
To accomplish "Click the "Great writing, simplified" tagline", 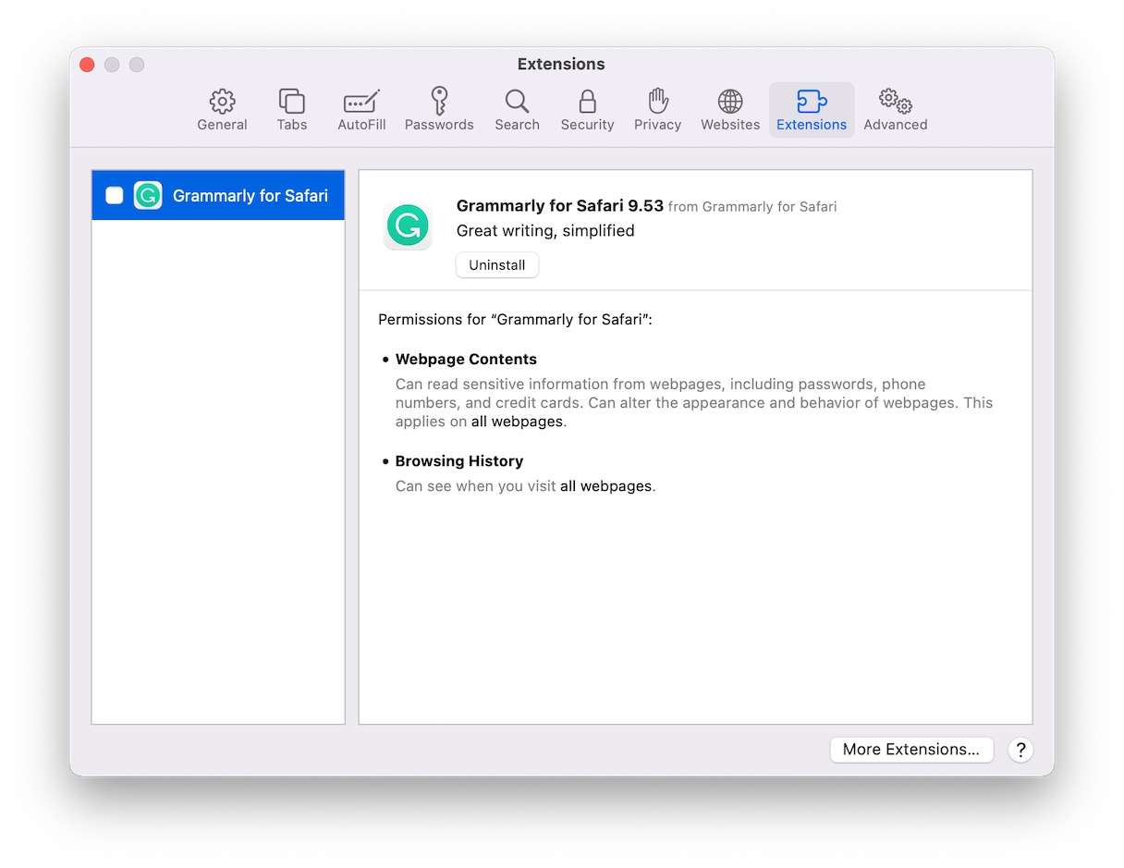I will pyautogui.click(x=545, y=231).
